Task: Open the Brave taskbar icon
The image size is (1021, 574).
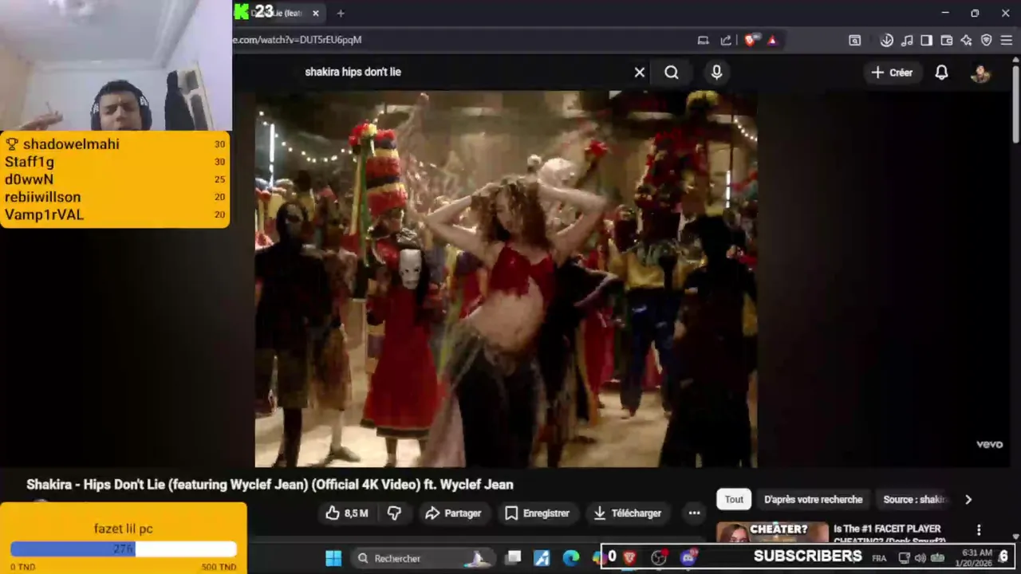Action: click(629, 558)
